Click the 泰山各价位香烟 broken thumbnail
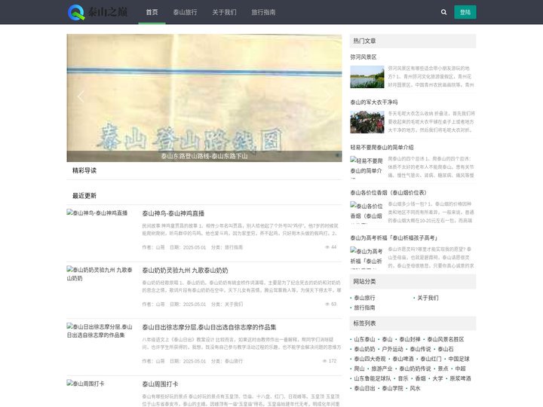The width and height of the screenshot is (543, 407). pos(367,212)
